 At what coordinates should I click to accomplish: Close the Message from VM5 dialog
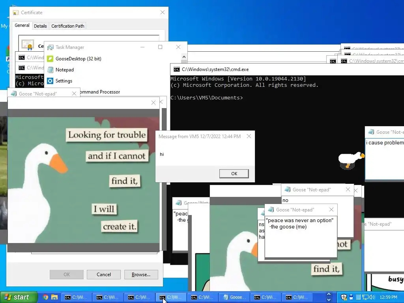[x=249, y=136]
